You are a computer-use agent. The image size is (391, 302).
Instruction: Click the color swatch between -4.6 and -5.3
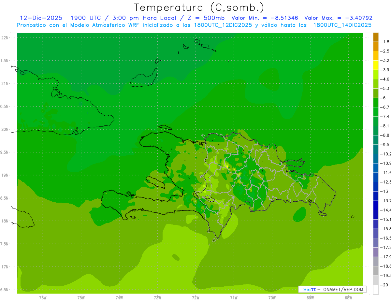[376, 84]
